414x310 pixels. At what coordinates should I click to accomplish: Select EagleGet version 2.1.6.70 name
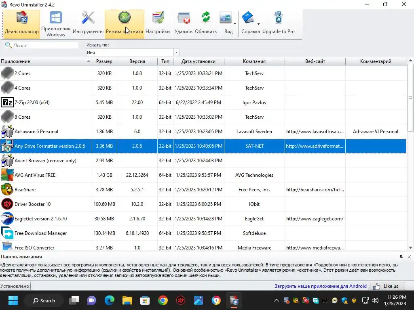click(x=41, y=218)
